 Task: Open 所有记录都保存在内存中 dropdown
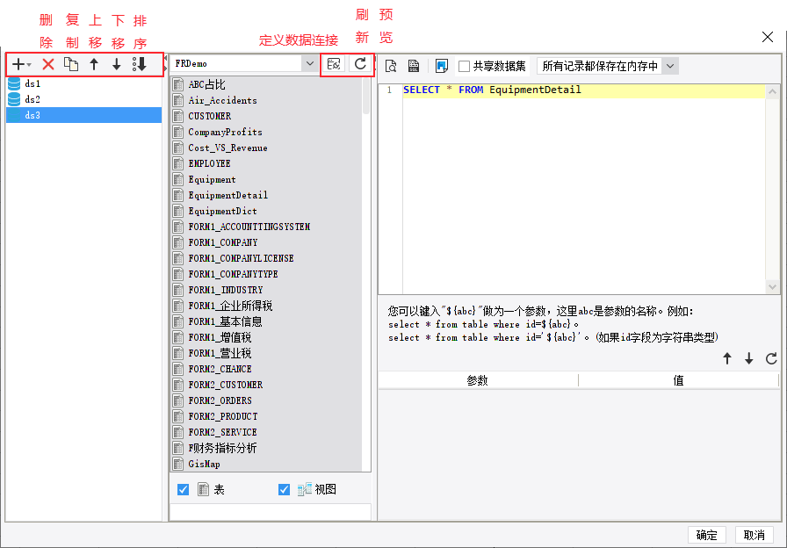click(670, 66)
